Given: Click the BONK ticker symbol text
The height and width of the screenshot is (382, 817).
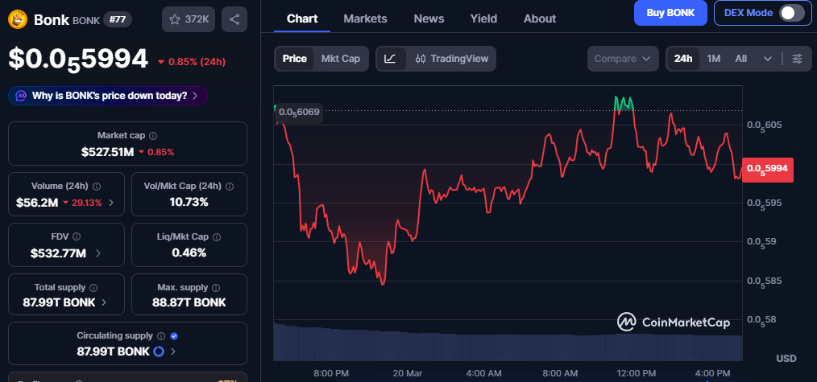Looking at the screenshot, I should click(85, 21).
